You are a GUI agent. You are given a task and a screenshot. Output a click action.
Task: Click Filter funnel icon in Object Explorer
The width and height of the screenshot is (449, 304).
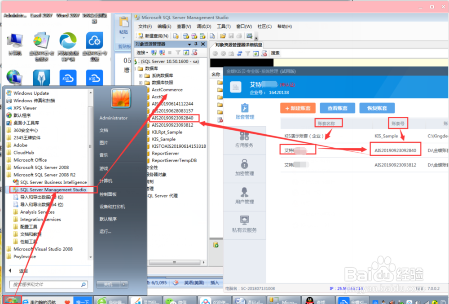[x=178, y=53]
